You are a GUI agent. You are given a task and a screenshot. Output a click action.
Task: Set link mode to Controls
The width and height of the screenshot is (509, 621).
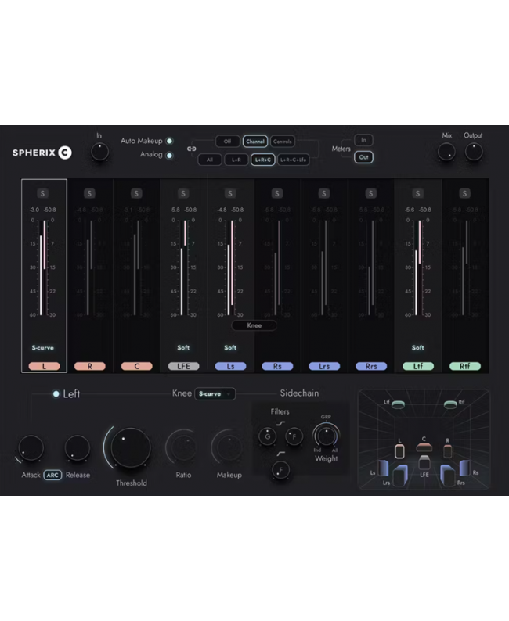(x=282, y=142)
